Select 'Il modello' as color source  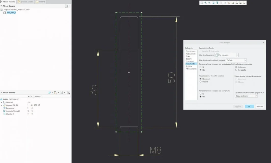(236, 70)
